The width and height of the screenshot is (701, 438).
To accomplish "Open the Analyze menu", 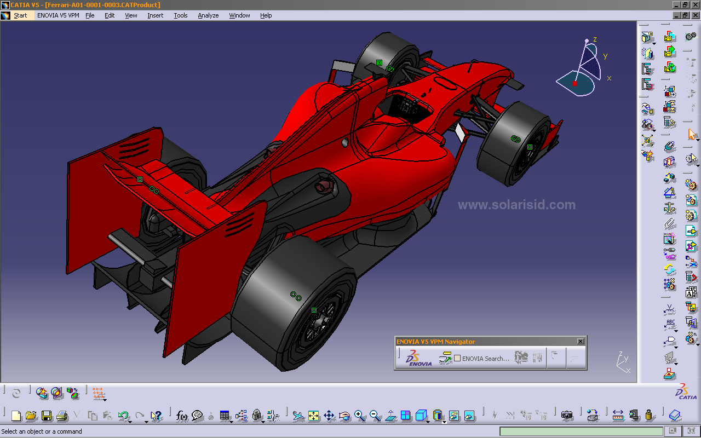I will pyautogui.click(x=208, y=15).
